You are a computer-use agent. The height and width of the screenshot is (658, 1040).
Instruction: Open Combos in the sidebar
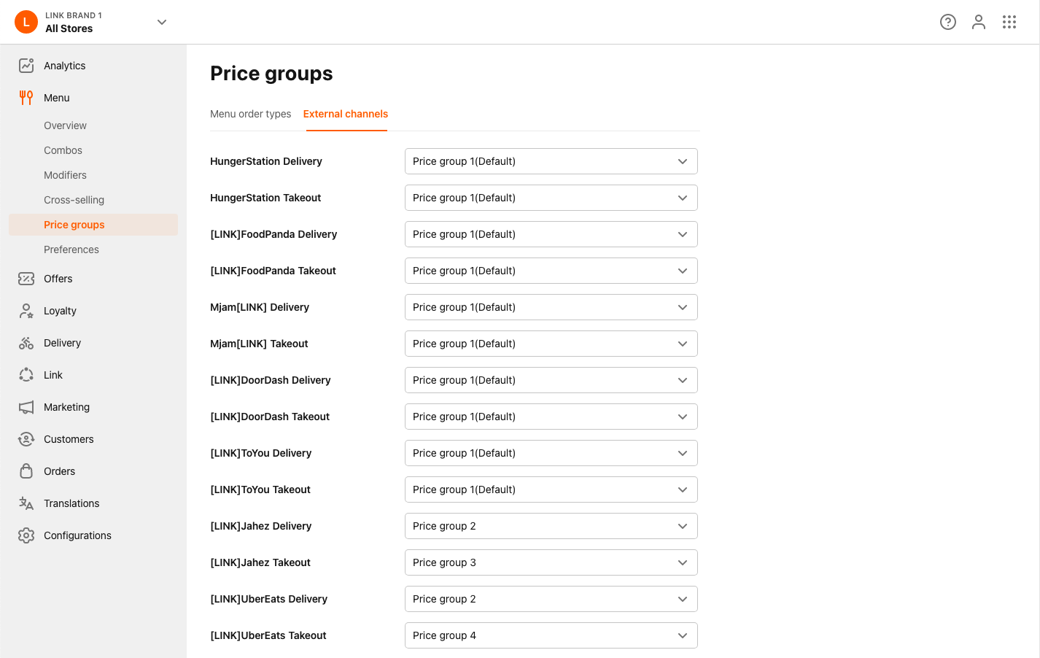63,150
